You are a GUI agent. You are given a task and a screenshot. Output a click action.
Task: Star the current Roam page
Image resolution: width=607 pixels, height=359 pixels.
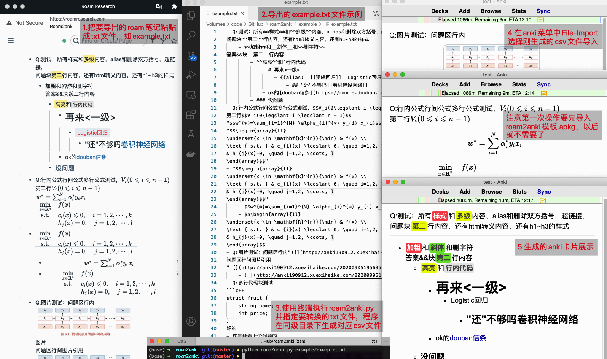[x=174, y=41]
